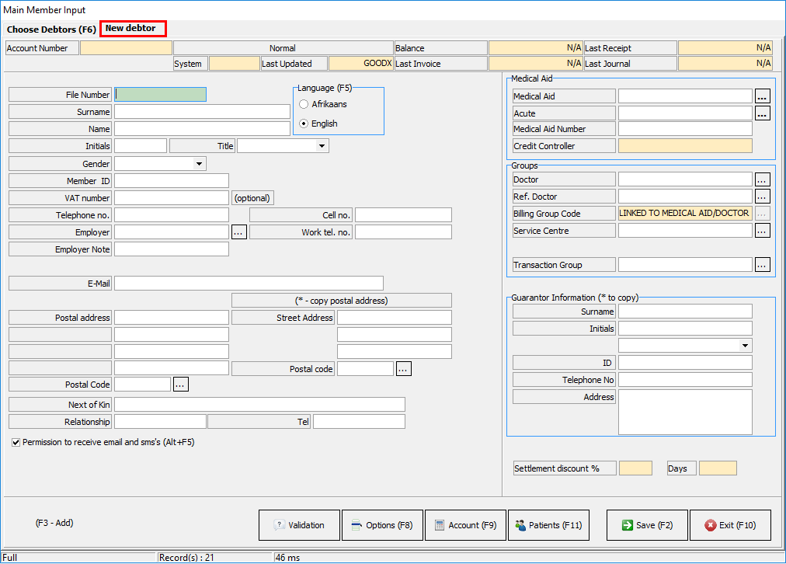Select the New debtor tab
The width and height of the screenshot is (786, 564).
[130, 29]
